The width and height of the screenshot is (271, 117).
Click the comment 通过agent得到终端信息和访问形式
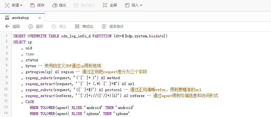[186, 96]
